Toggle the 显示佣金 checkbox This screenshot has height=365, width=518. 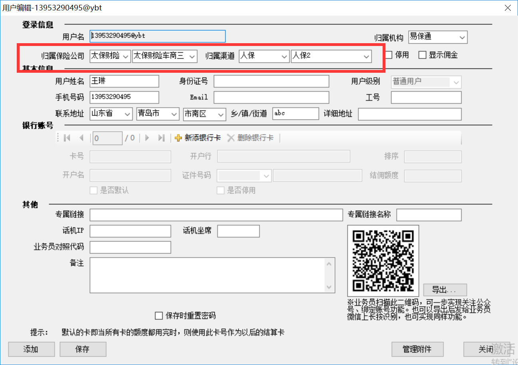tap(423, 55)
